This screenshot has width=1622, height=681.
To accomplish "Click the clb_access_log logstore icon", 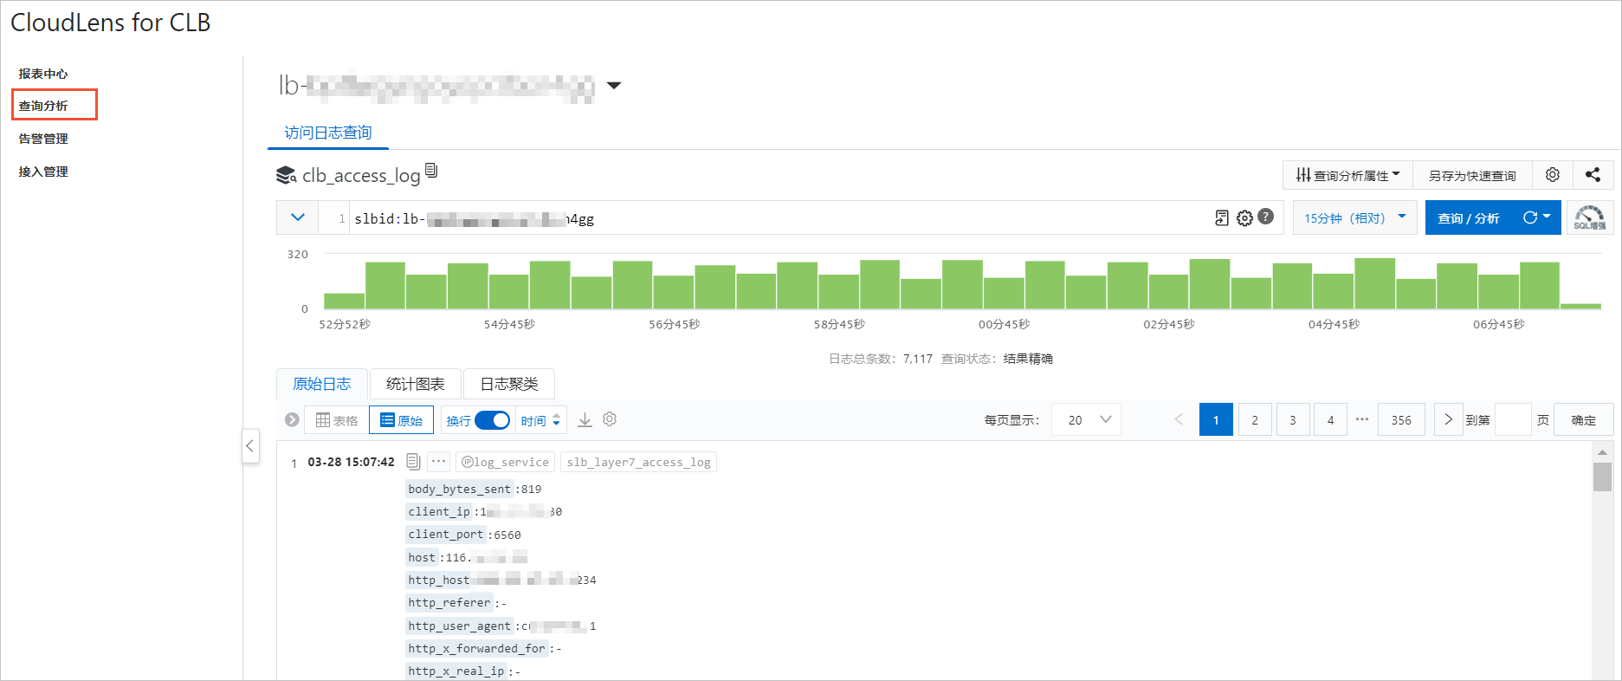I will pos(286,176).
